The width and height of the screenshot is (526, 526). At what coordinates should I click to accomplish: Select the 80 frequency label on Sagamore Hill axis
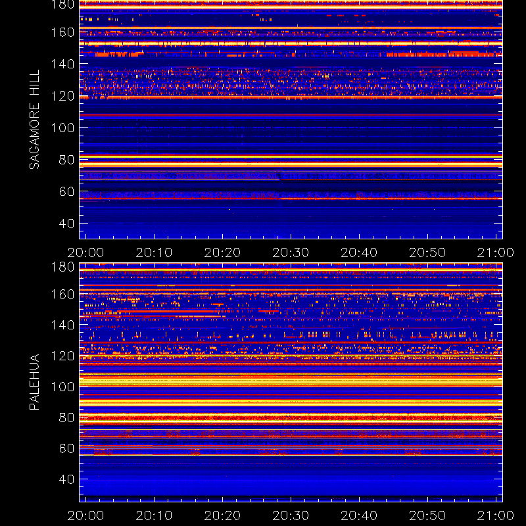coord(66,160)
